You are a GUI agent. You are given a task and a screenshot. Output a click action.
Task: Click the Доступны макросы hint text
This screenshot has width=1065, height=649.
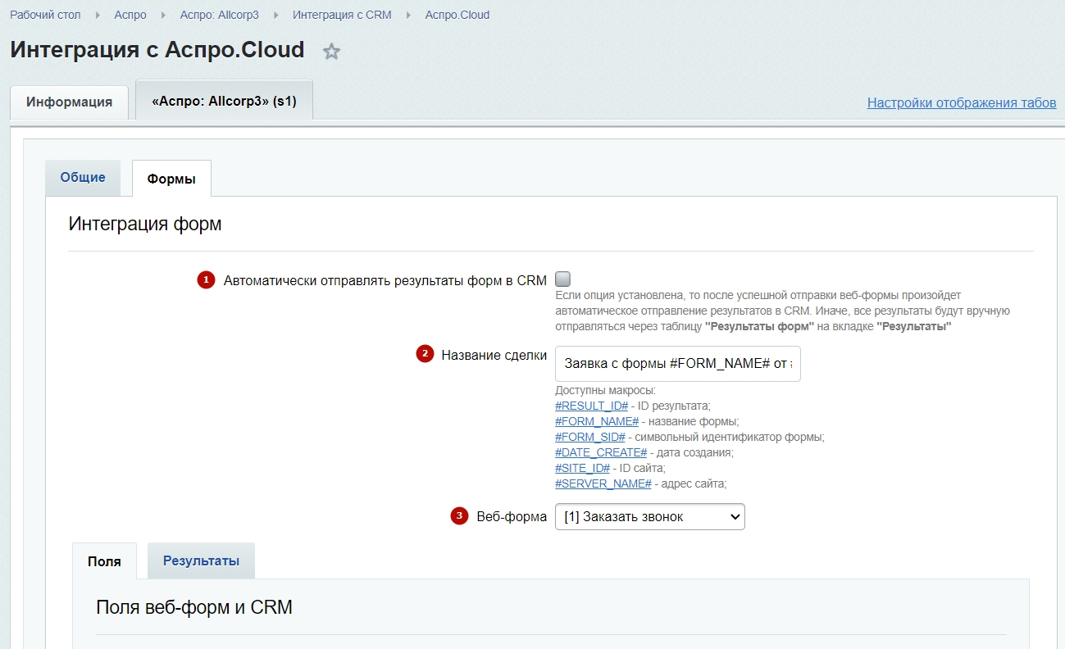point(606,390)
